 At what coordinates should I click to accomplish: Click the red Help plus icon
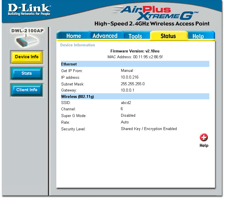coord(204,137)
